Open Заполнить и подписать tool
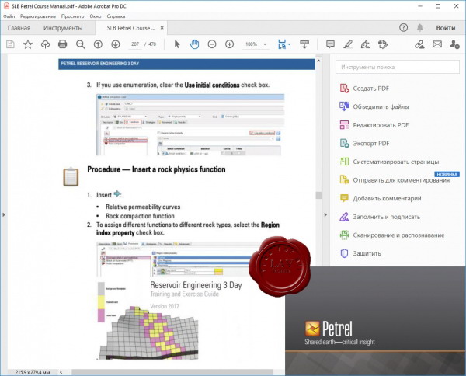This screenshot has height=376, width=466. (x=380, y=217)
